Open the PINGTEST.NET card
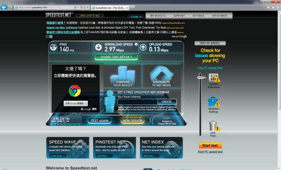 pos(115,148)
